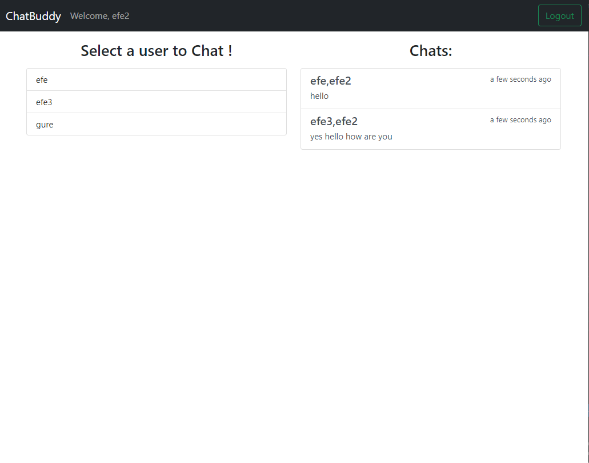The height and width of the screenshot is (463, 589).
Task: Click the timestamp on efe3,efe2 chat
Action: tap(520, 120)
